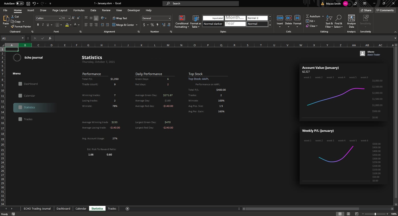
Task: Open the font name dropdown
Action: click(59, 18)
